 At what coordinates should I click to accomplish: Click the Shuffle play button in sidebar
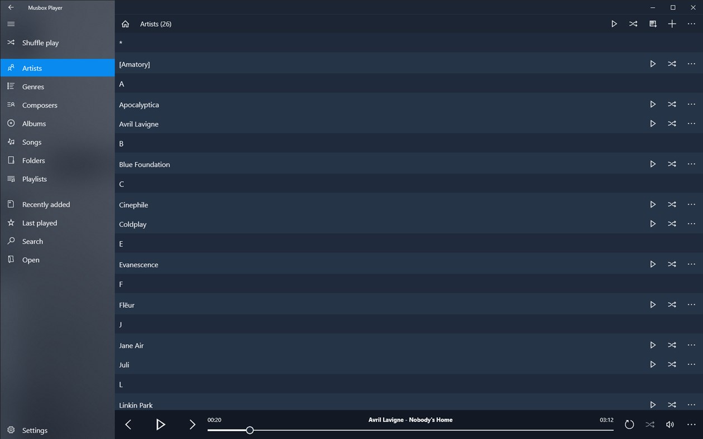[40, 42]
